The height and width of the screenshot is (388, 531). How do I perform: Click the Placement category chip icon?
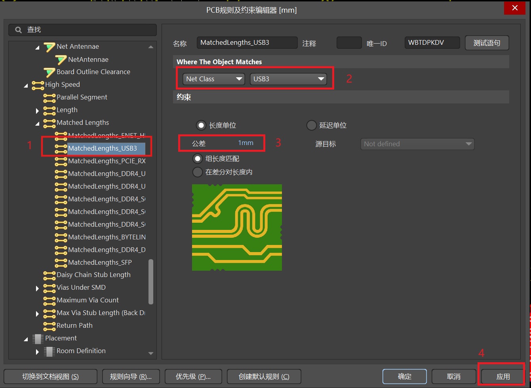click(38, 338)
